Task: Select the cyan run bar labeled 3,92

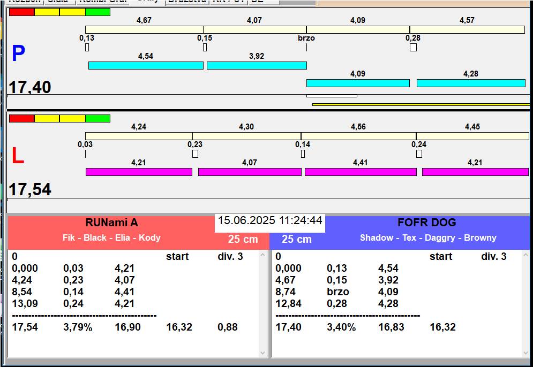Action: click(x=257, y=65)
